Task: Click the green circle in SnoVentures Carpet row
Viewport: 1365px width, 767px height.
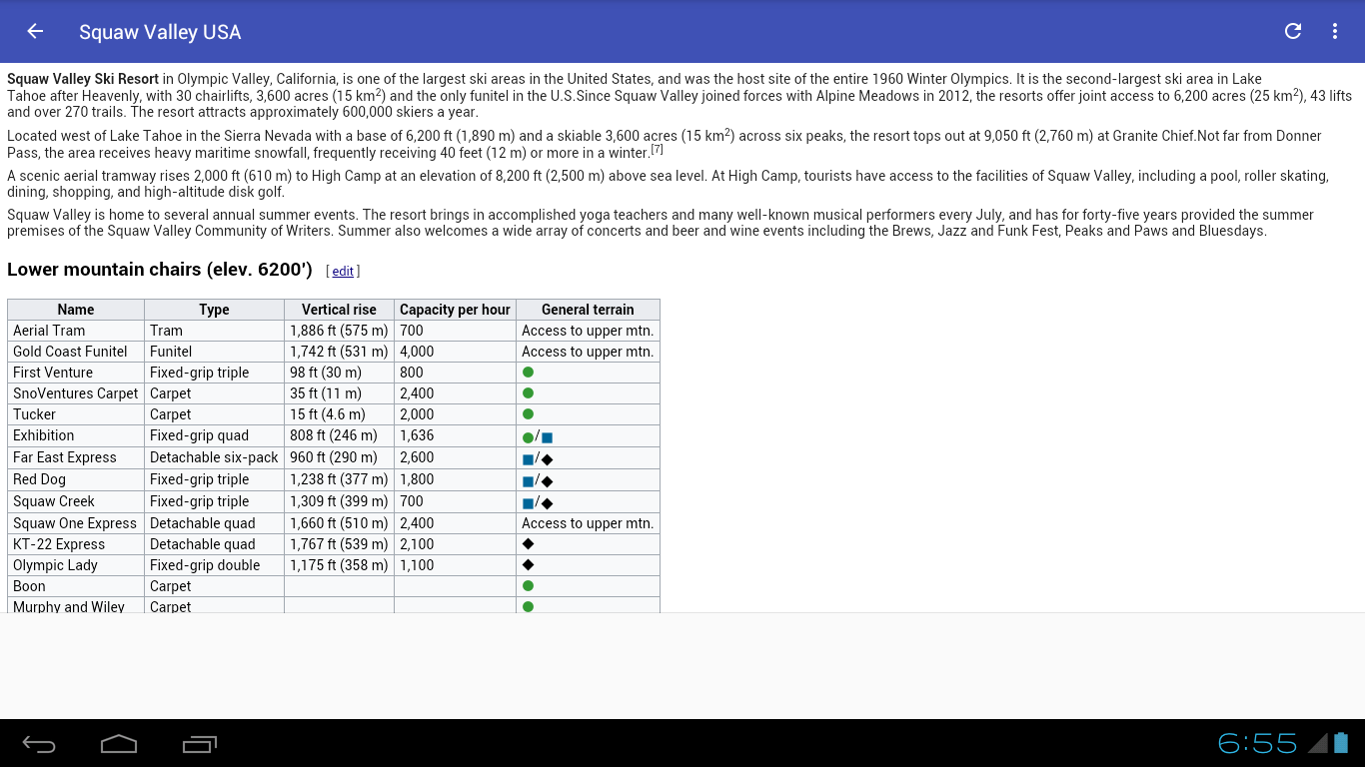Action: pos(528,393)
